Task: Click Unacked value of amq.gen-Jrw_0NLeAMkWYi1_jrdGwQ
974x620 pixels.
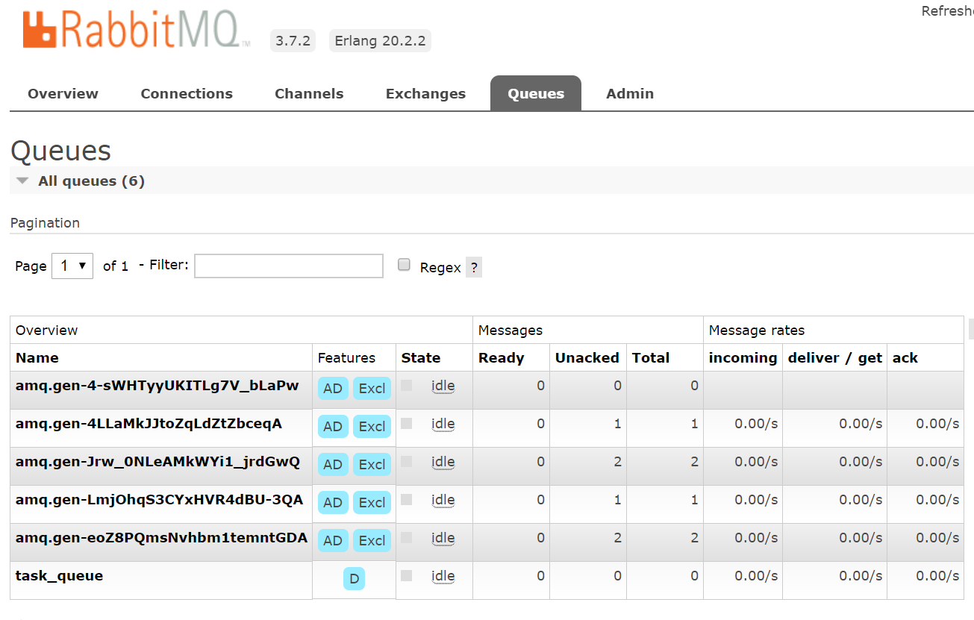Action: point(617,462)
